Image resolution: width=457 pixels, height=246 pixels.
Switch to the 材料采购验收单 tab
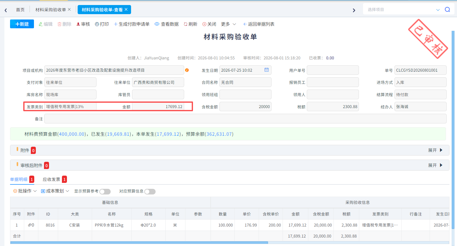tap(51, 10)
